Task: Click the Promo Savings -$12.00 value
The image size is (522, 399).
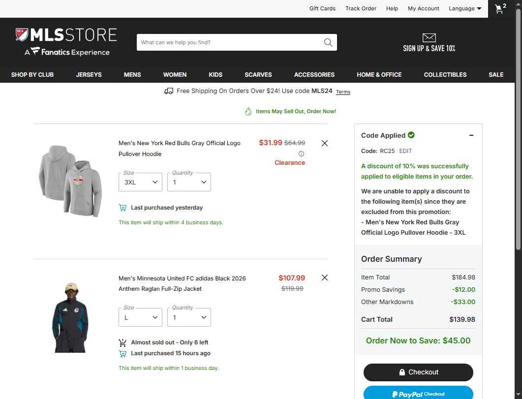Action: point(464,289)
